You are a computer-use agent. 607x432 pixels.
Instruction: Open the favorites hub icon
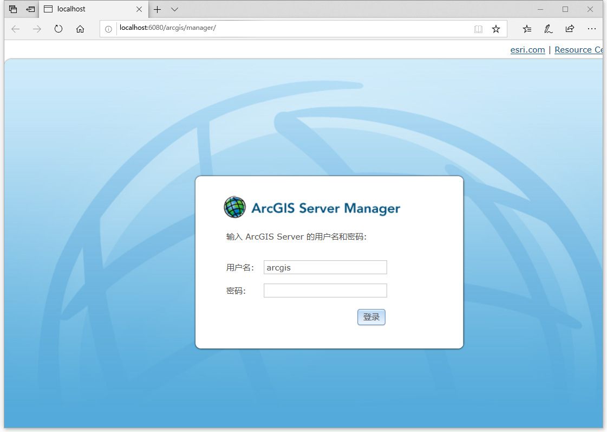tap(527, 29)
